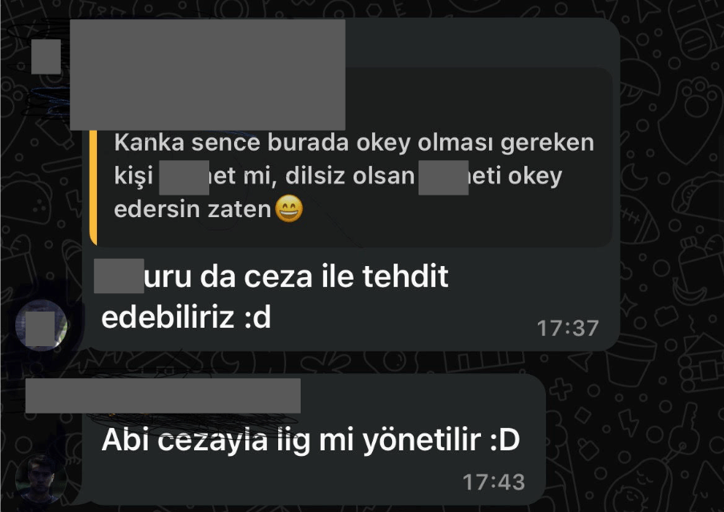
Task: Tap the 17:37 timestamp
Action: 568,329
